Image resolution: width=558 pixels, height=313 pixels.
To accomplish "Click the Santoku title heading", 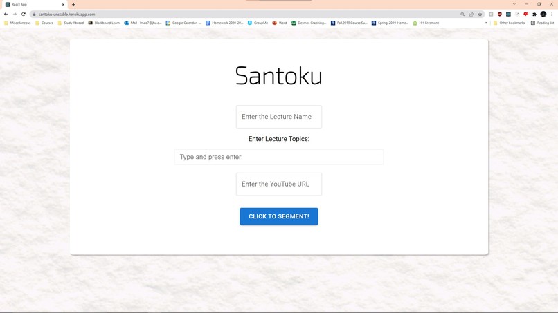I will click(278, 76).
